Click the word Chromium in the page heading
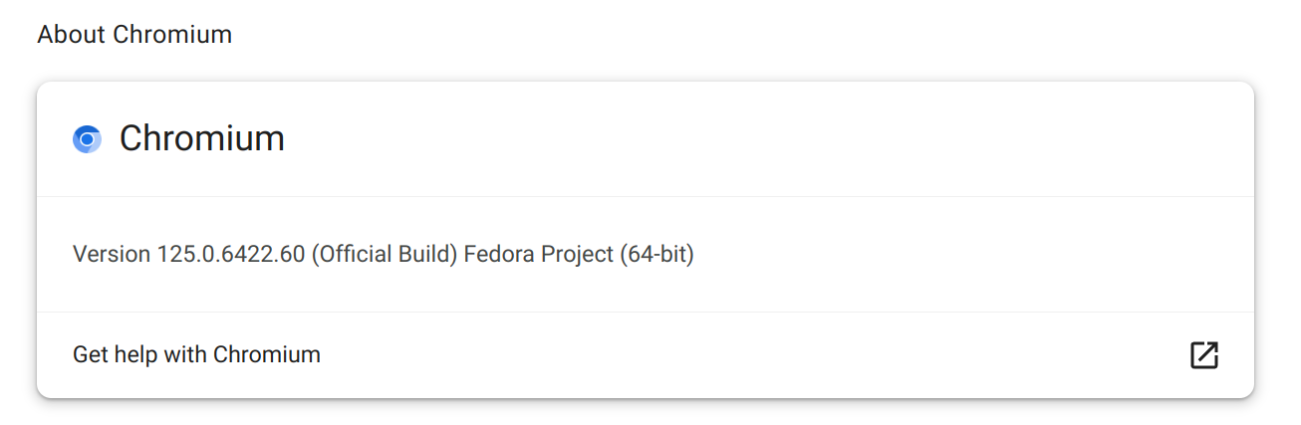 point(172,35)
